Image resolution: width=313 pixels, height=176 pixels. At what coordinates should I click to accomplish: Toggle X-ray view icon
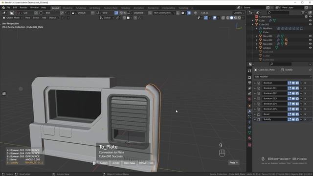[x=223, y=18]
